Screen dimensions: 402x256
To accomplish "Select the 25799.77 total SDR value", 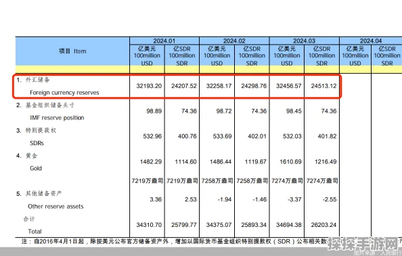I will pyautogui.click(x=184, y=225).
